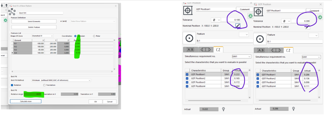The image size is (332, 115).
Task: Uncheck GDT Position4 in right GDT window
Action: [x=258, y=86]
